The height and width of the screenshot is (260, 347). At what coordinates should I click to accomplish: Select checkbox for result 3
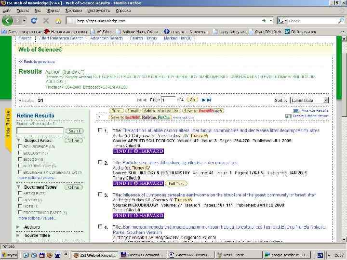(100, 195)
